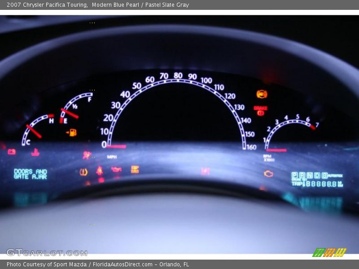The height and width of the screenshot is (269, 359).
Task: Click the 150 mark on the speedometer
Action: pos(250,134)
